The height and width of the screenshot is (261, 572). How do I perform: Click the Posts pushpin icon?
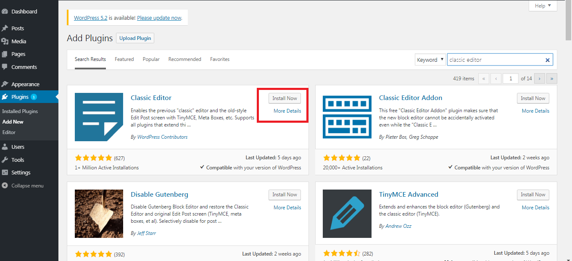5,28
